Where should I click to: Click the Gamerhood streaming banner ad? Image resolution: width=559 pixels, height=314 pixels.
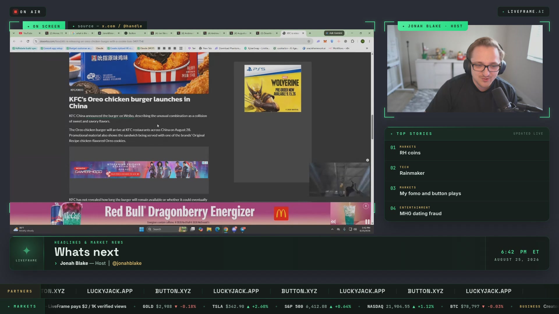tap(139, 170)
